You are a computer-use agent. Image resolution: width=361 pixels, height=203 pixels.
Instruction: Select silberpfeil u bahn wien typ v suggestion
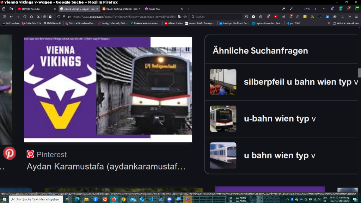[x=301, y=82]
